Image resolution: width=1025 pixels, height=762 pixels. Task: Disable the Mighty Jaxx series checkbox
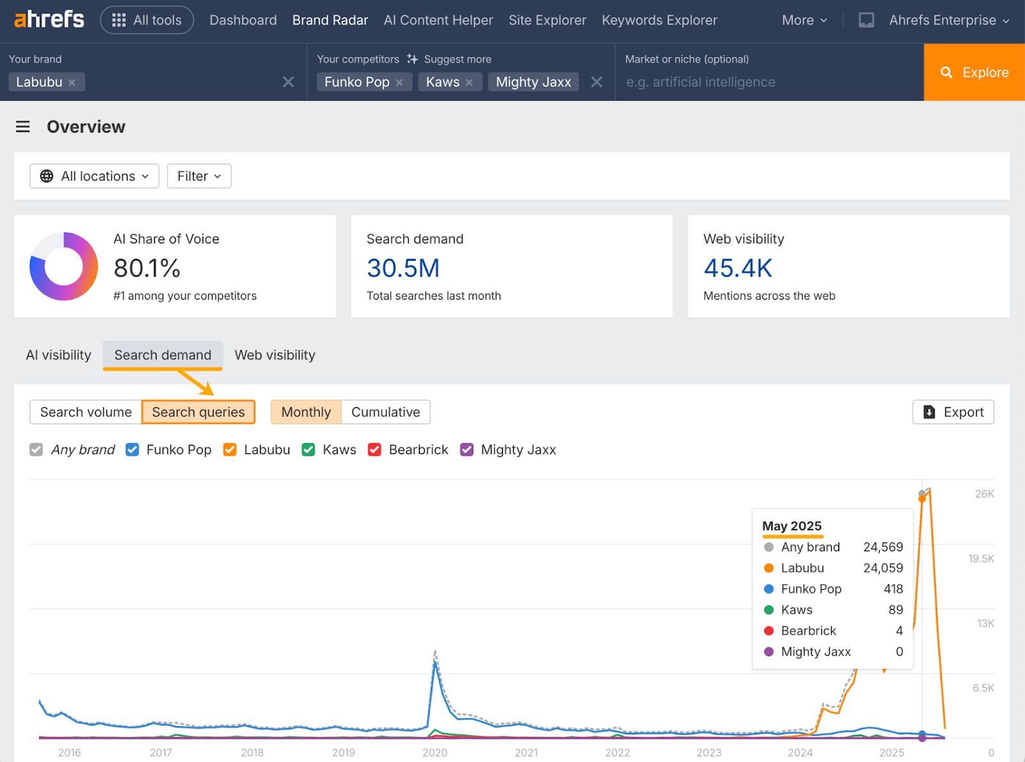pyautogui.click(x=466, y=450)
